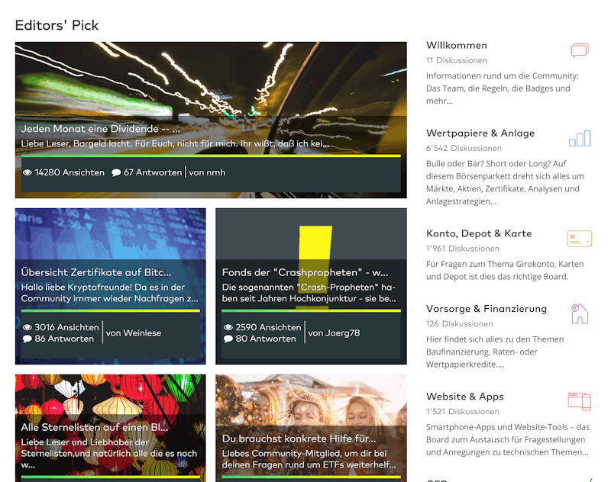View author profile Weinlese

point(134,333)
